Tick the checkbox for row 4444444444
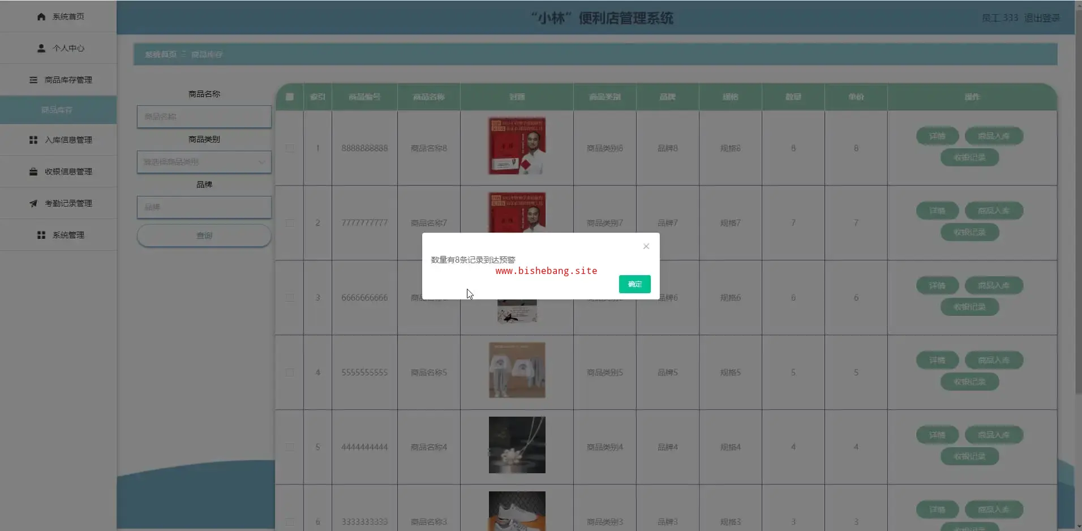1082x531 pixels. [x=290, y=447]
